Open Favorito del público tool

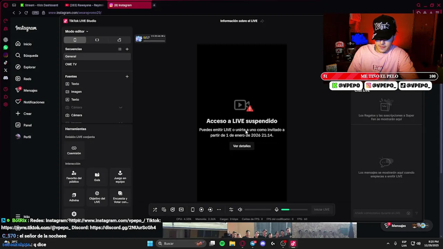(x=74, y=177)
